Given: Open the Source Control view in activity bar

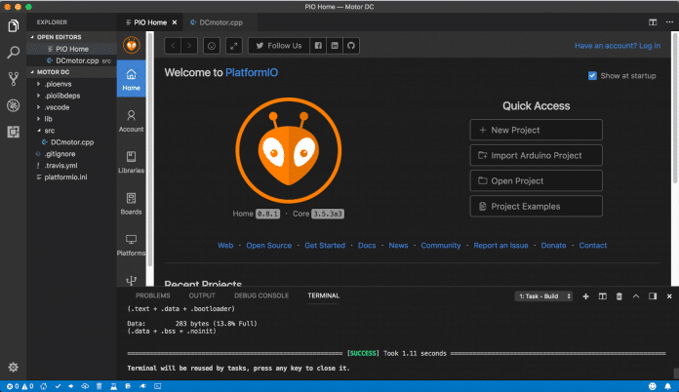Looking at the screenshot, I should [14, 79].
